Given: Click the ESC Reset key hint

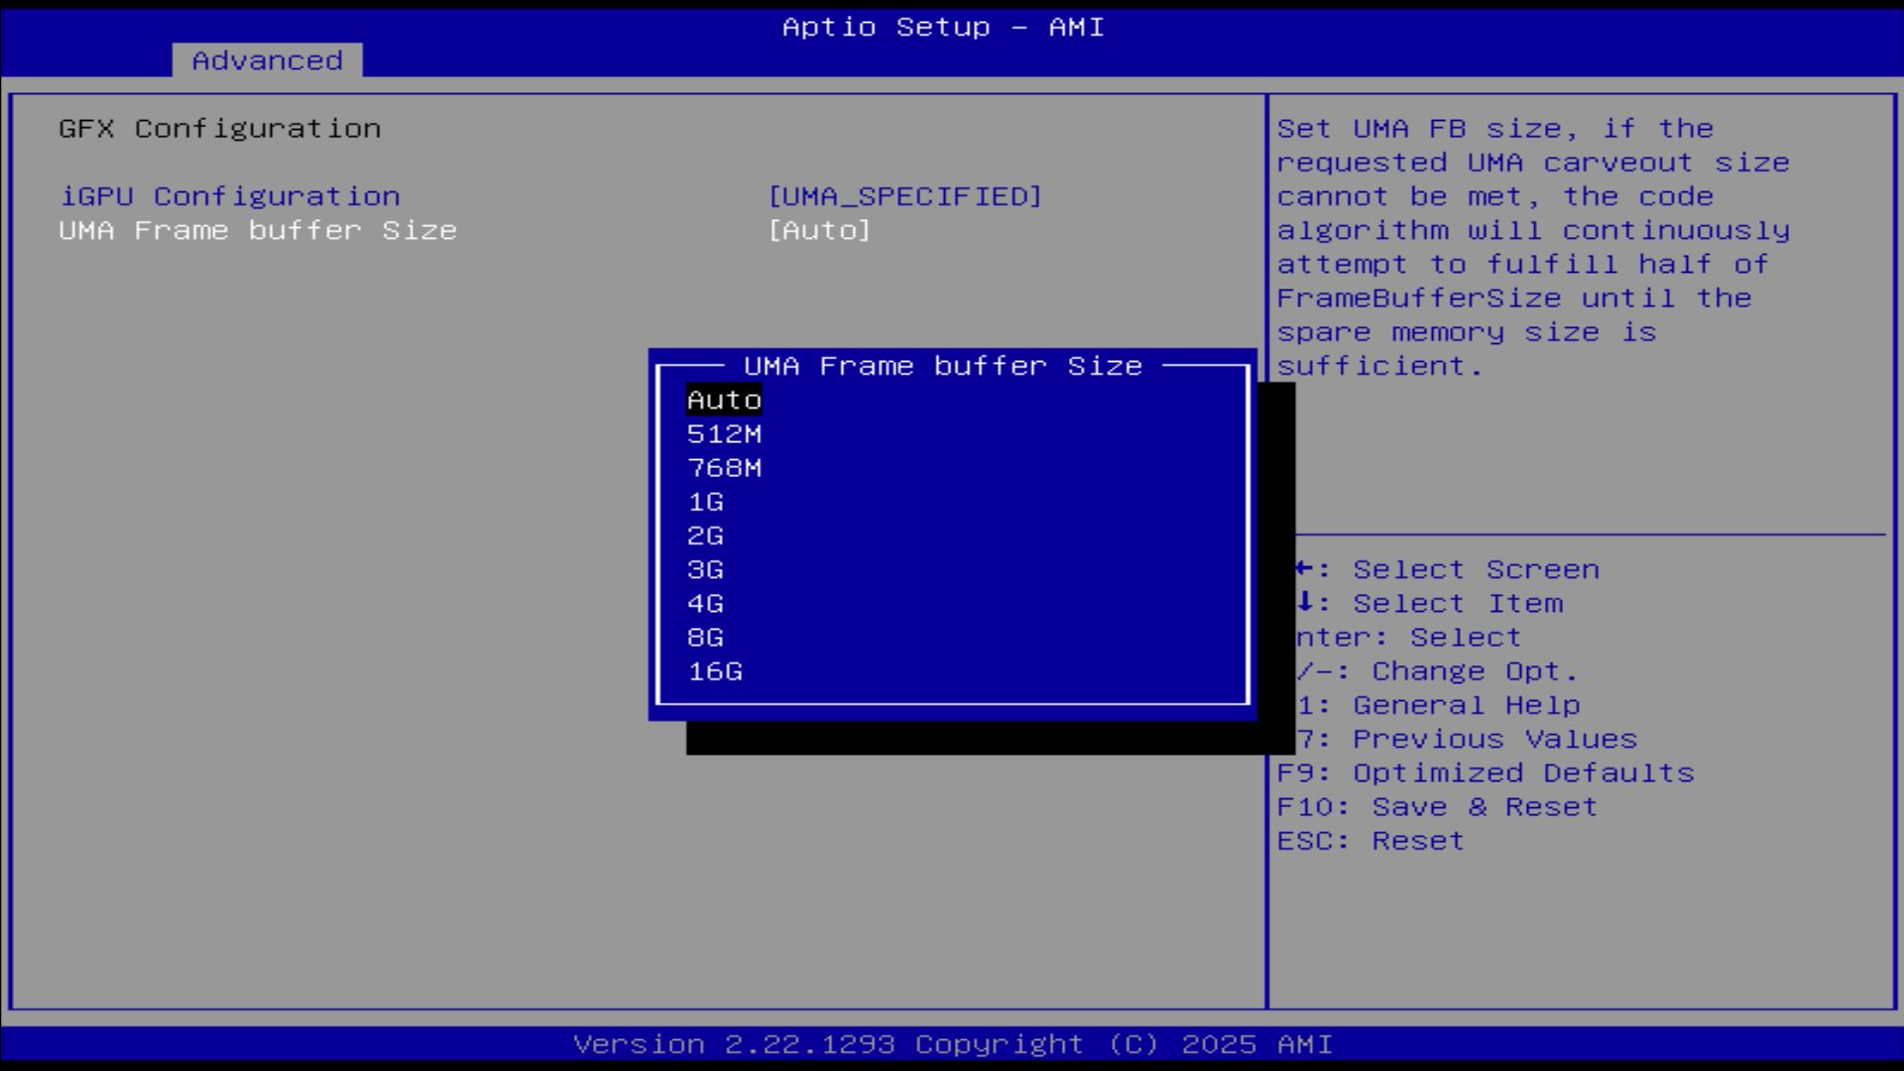Looking at the screenshot, I should pos(1369,841).
